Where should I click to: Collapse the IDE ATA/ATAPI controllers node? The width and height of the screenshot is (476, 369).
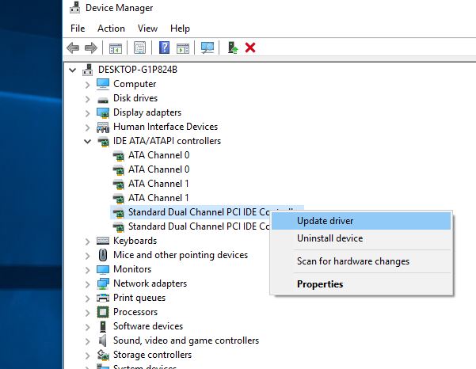(87, 141)
